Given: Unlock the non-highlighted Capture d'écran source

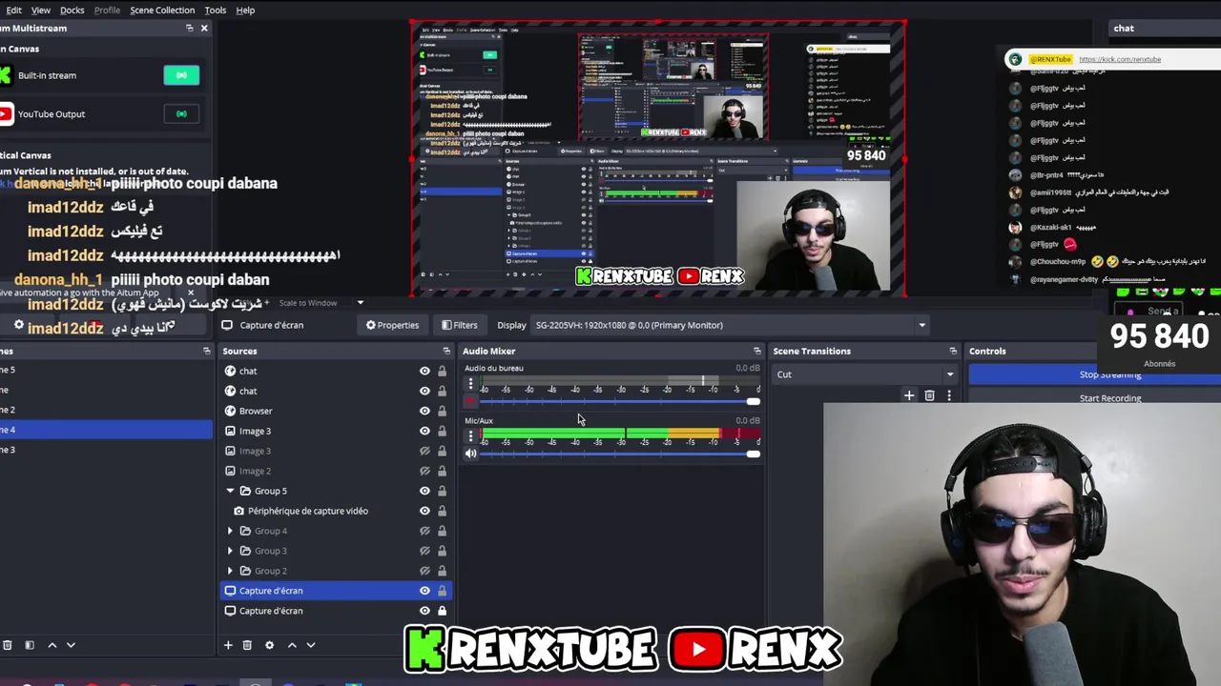Looking at the screenshot, I should pyautogui.click(x=442, y=611).
